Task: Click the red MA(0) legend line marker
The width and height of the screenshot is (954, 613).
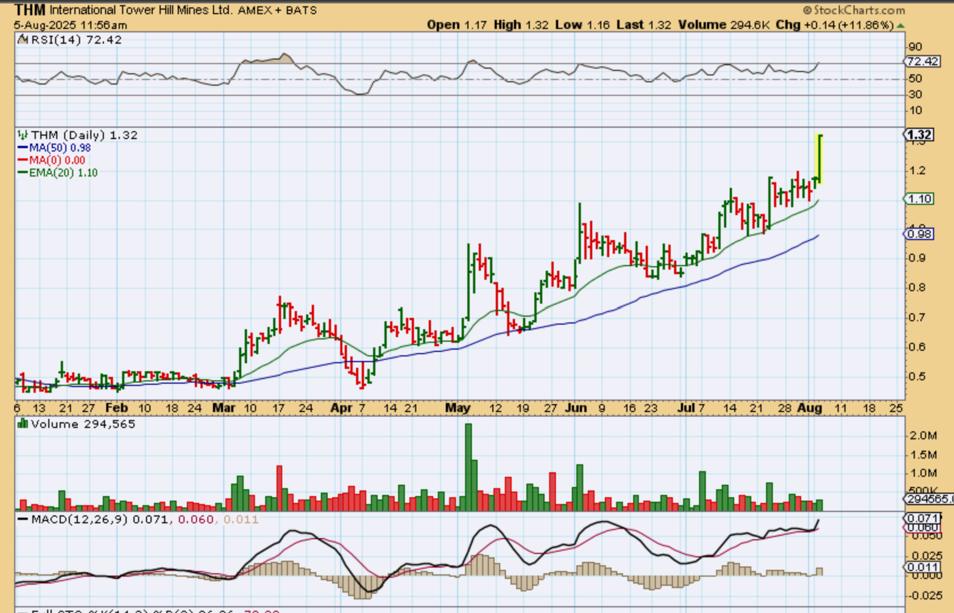Action: (23, 160)
